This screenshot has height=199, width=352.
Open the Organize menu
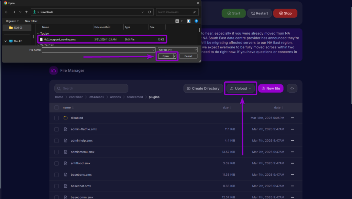[12, 21]
